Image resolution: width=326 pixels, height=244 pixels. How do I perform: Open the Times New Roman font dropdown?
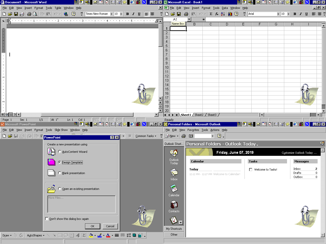[x=111, y=14]
